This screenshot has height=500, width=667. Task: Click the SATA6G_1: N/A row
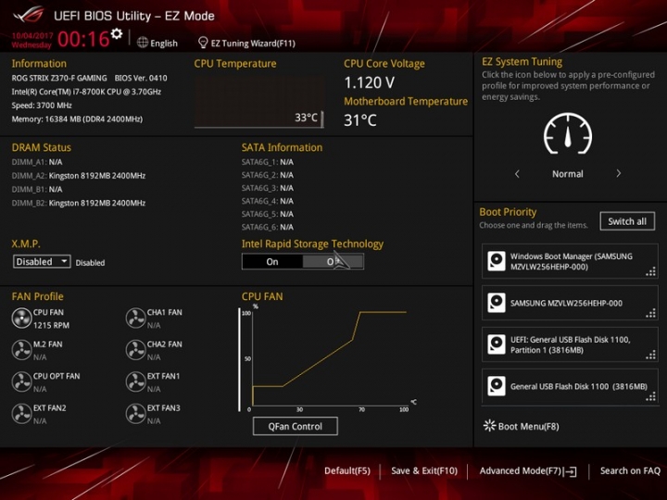click(268, 162)
